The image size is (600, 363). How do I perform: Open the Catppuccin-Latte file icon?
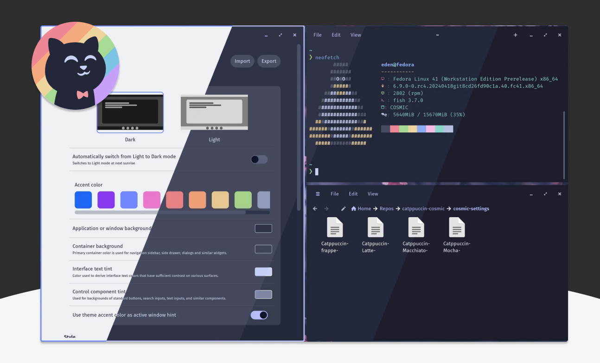tap(375, 227)
